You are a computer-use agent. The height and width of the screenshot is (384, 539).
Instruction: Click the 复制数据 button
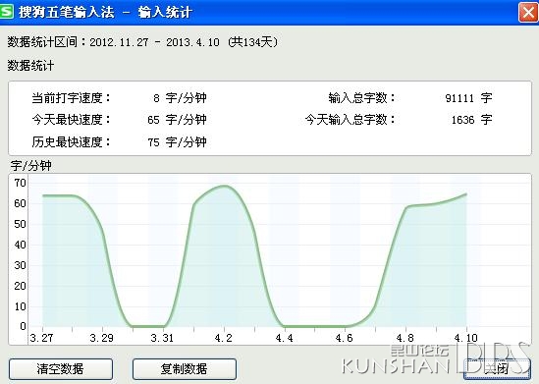pyautogui.click(x=185, y=369)
